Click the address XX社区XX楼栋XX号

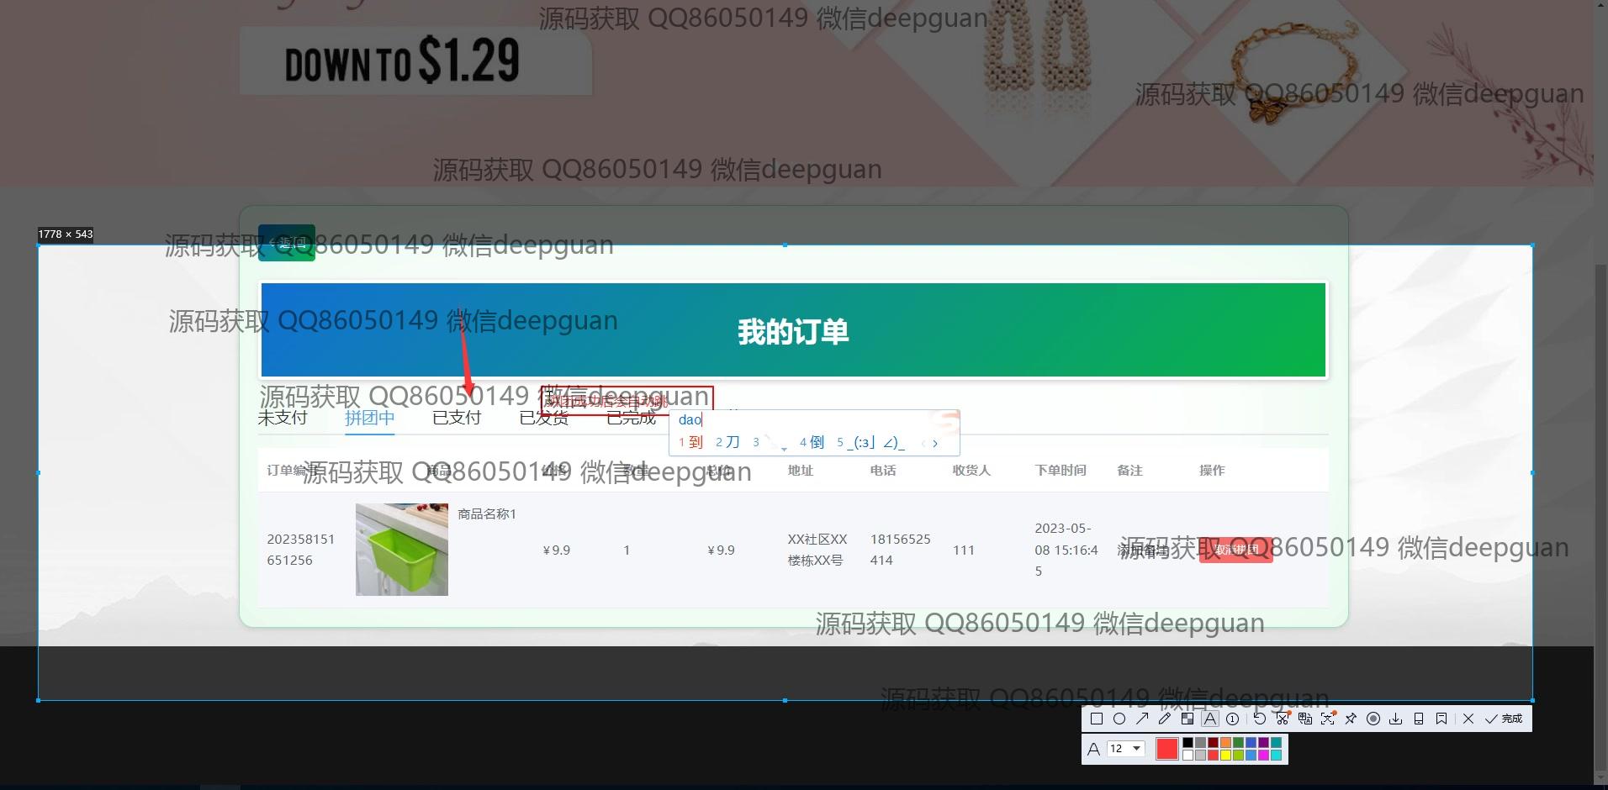pos(817,550)
